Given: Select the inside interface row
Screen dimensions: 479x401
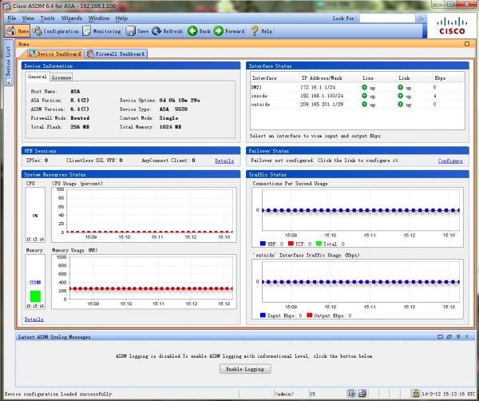Looking at the screenshot, I should click(x=358, y=96).
